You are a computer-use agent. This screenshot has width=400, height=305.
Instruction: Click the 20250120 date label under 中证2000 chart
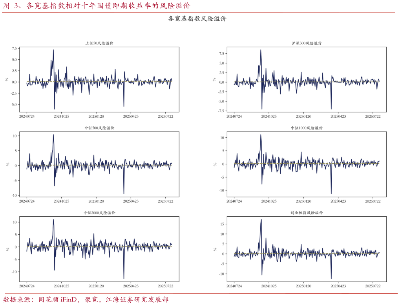[96, 286]
